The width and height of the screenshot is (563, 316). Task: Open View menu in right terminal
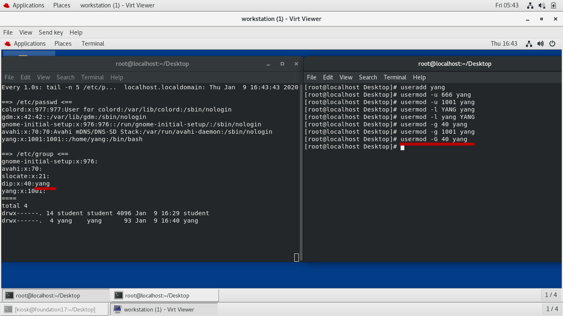pos(346,77)
